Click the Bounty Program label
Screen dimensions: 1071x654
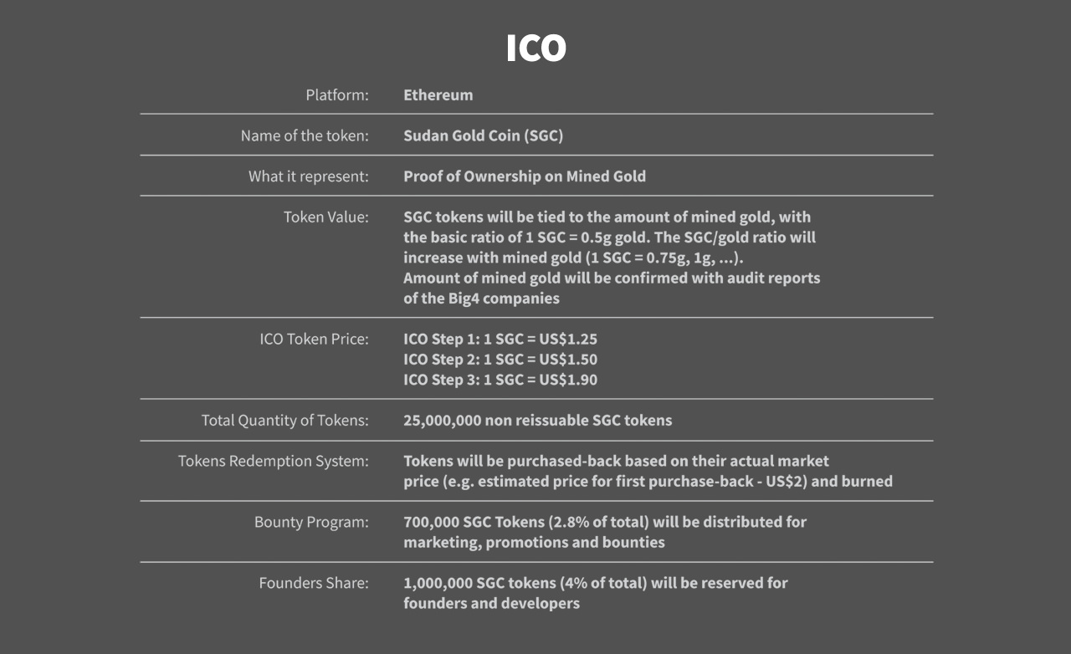click(x=311, y=522)
